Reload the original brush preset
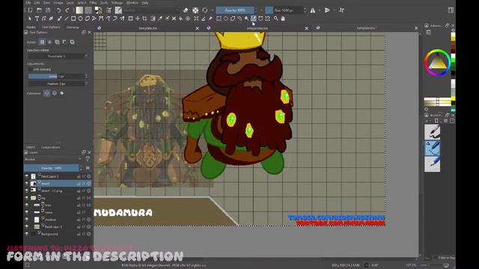The image size is (479, 269). click(x=205, y=10)
